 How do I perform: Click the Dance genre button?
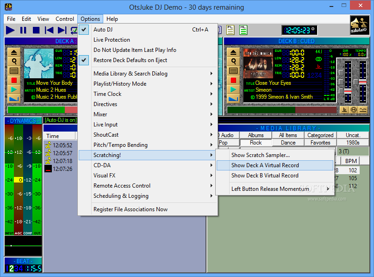(x=288, y=143)
